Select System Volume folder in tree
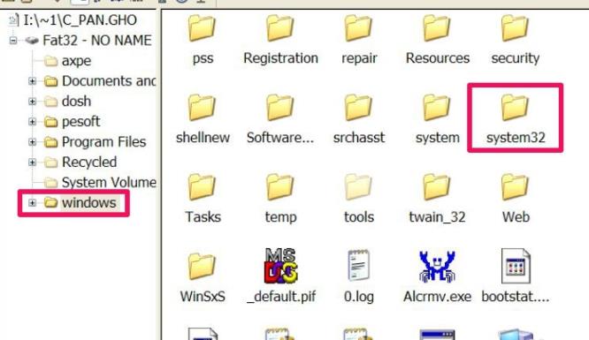Image resolution: width=589 pixels, height=340 pixels. (x=109, y=182)
